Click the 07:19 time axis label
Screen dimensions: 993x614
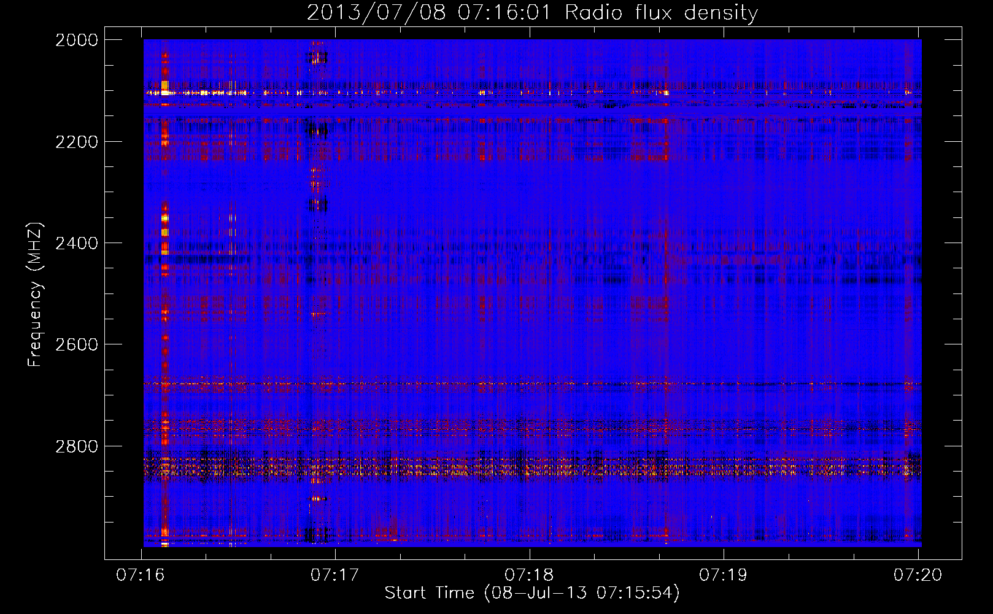click(724, 575)
